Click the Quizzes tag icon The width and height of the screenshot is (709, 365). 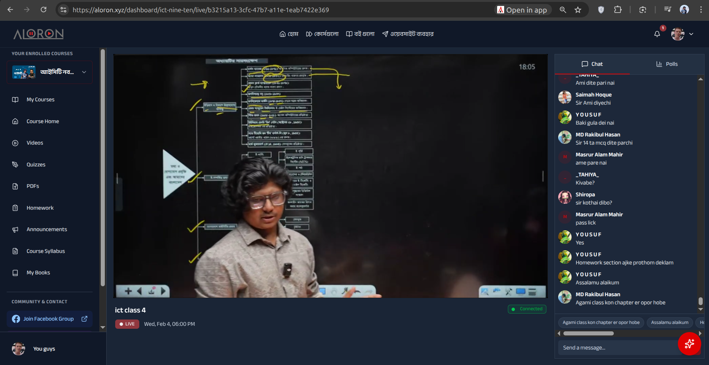(x=15, y=165)
